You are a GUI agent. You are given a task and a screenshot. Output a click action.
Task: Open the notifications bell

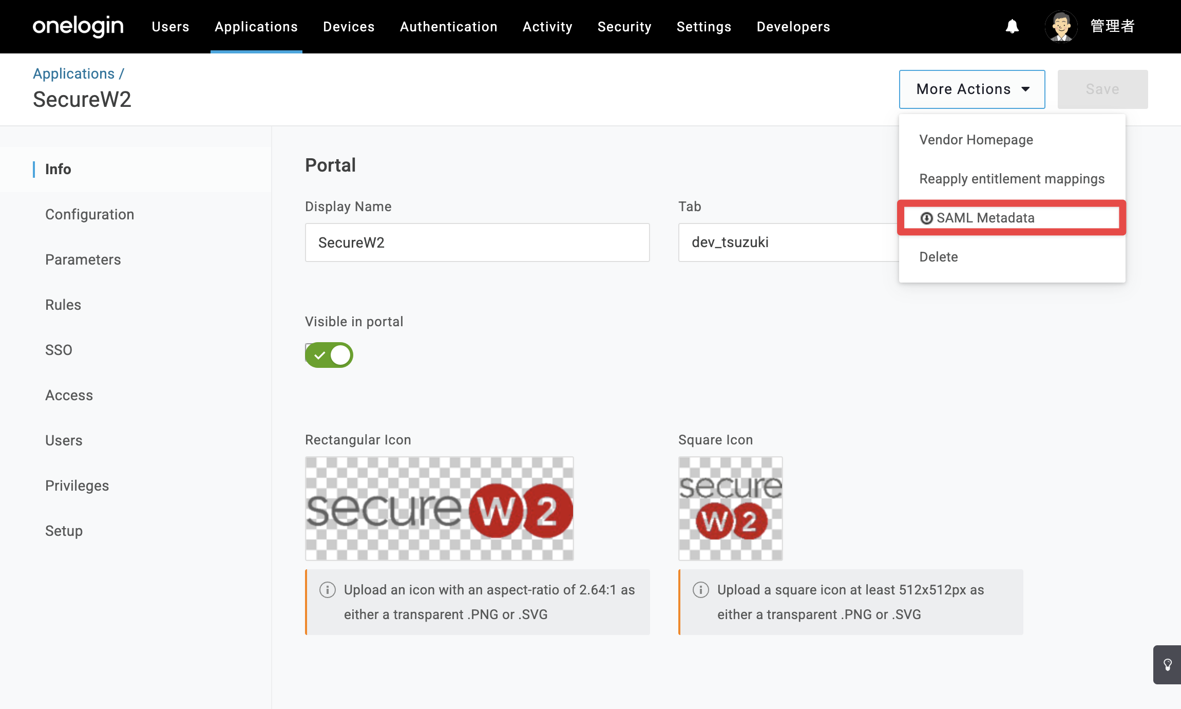click(x=1012, y=26)
